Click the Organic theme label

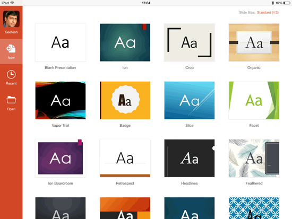click(x=254, y=68)
